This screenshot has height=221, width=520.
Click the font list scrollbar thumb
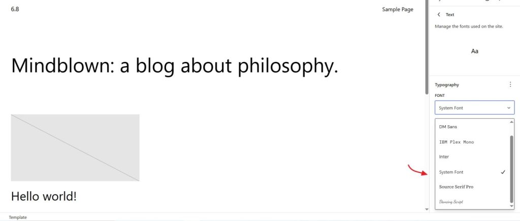[511, 167]
